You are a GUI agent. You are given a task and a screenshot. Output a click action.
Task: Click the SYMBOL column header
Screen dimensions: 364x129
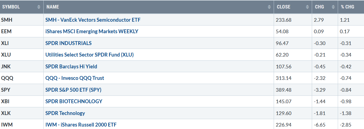[22, 7]
